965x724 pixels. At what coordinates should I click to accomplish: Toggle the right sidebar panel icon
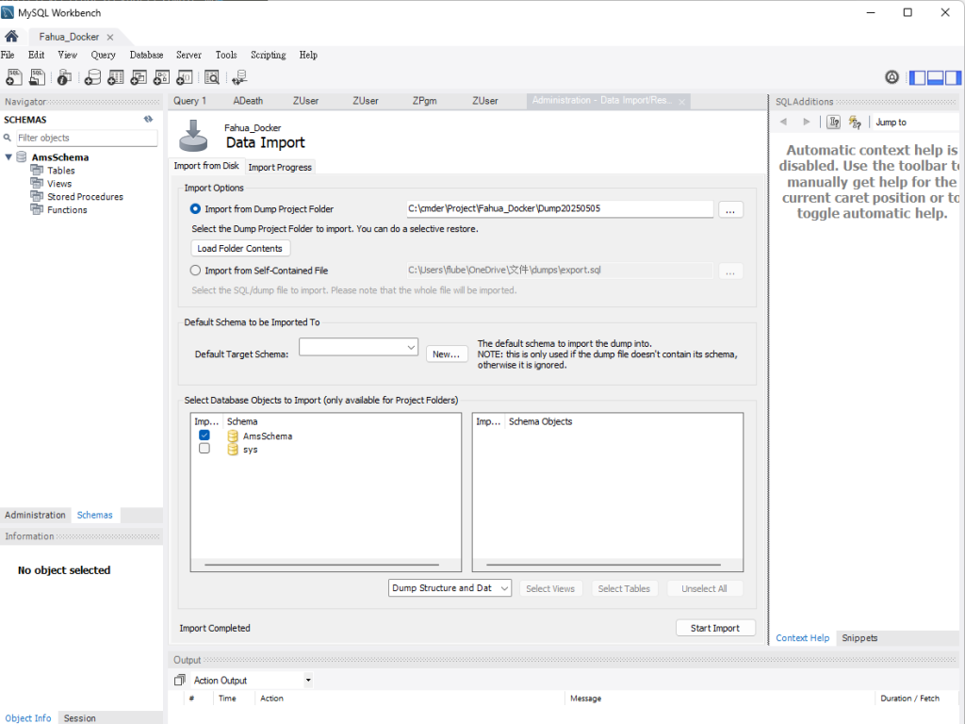click(953, 77)
